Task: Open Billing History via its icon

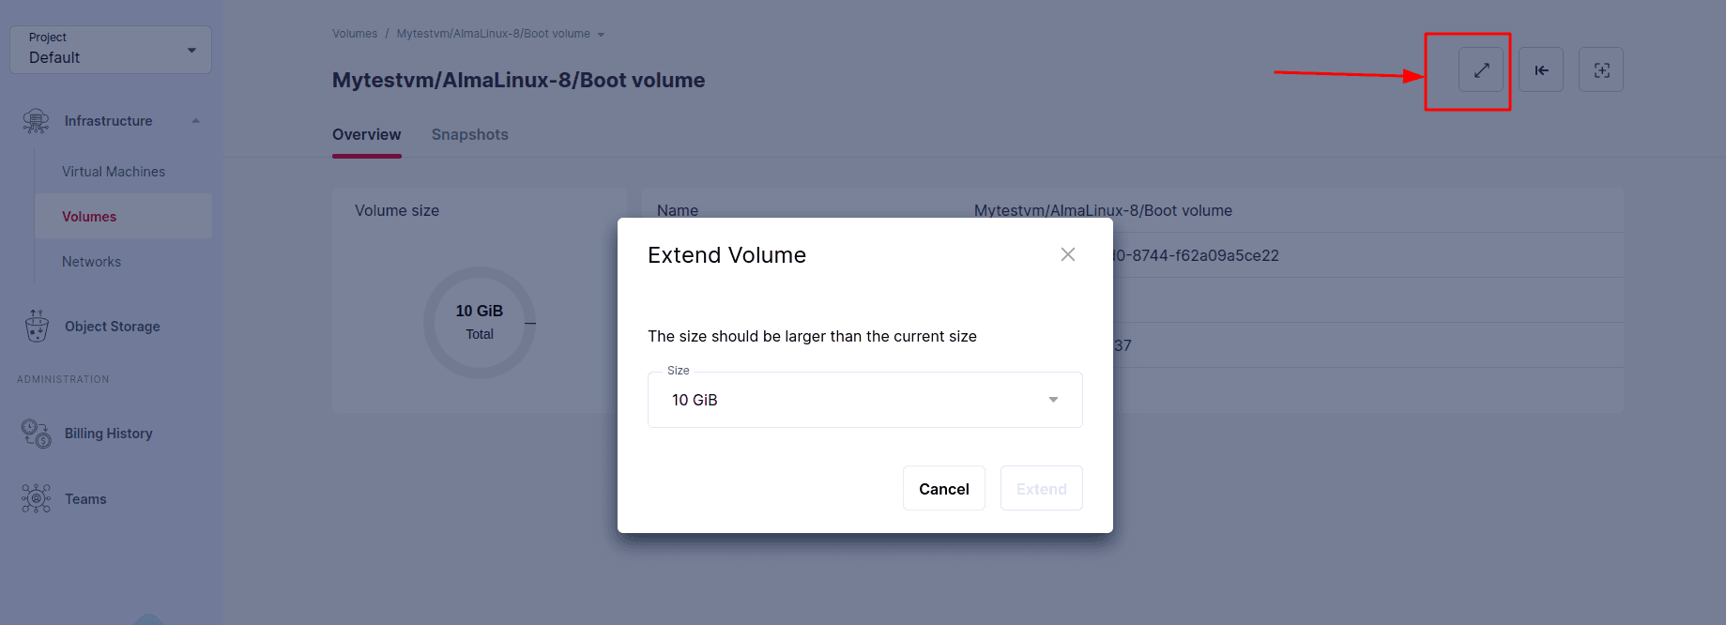Action: click(x=35, y=433)
